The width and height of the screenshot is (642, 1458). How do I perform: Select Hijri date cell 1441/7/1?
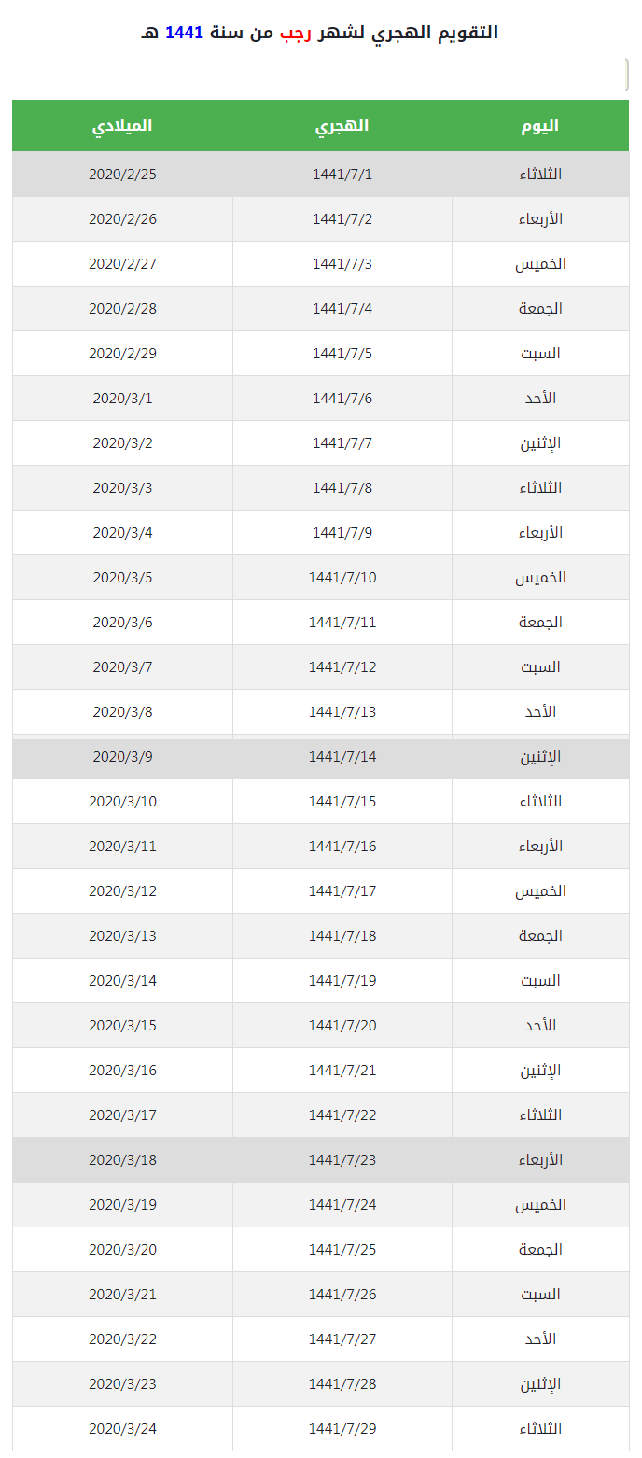[x=342, y=175]
